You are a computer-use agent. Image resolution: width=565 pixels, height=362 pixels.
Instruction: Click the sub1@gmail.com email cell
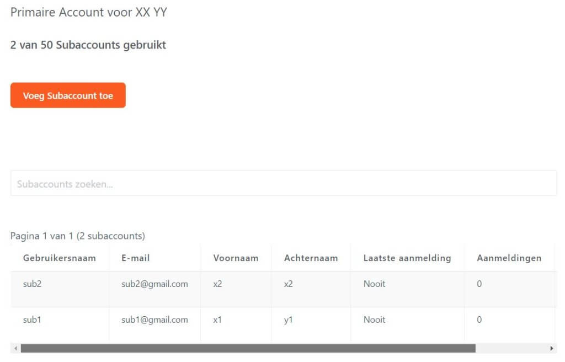coord(154,320)
